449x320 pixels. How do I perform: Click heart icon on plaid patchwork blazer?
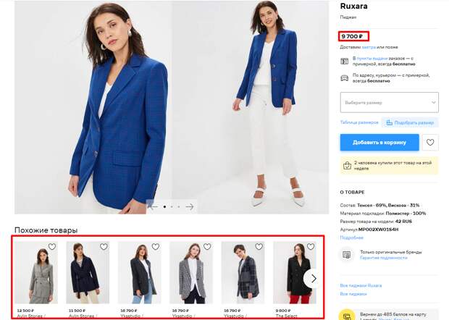point(259,246)
